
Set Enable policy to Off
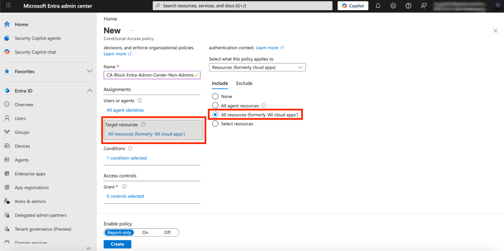167,233
